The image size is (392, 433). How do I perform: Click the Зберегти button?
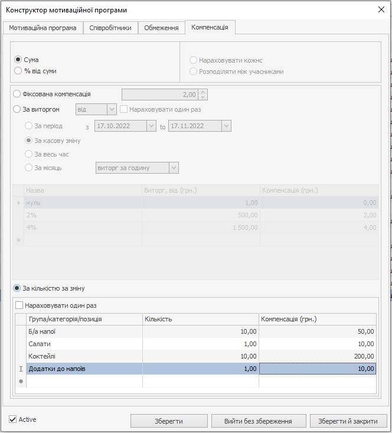pyautogui.click(x=168, y=421)
